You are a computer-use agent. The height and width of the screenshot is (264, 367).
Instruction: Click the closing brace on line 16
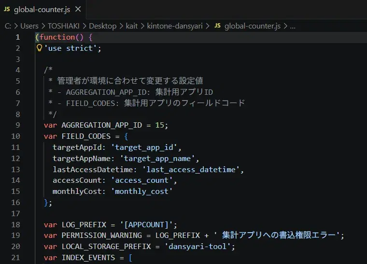46,202
